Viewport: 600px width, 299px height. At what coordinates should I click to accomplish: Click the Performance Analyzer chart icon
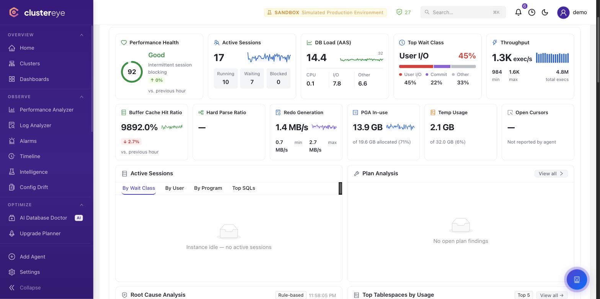click(12, 110)
